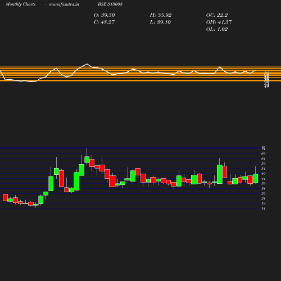Click the peak of the white indicator line
The image size is (281, 281).
click(87, 64)
